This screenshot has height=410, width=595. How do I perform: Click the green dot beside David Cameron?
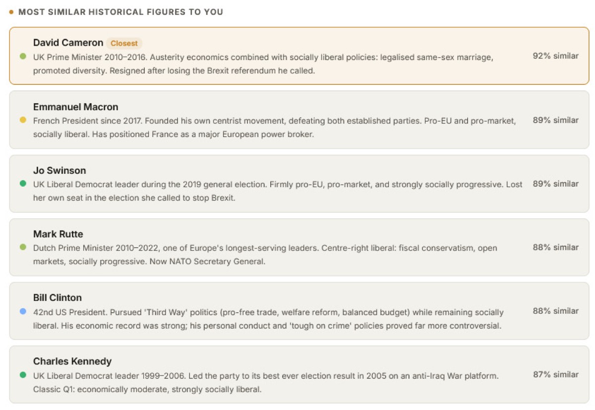(x=23, y=57)
